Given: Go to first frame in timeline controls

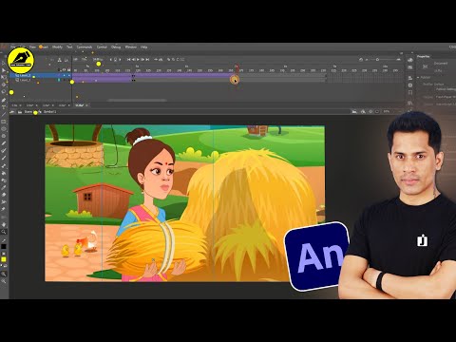Looking at the screenshot, I should point(129,60).
